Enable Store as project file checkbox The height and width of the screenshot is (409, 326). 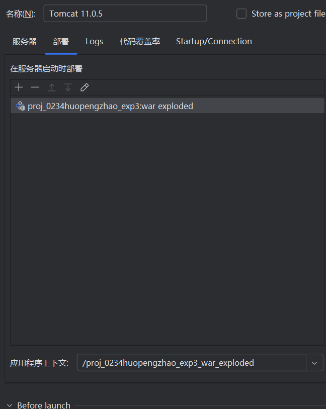point(241,14)
